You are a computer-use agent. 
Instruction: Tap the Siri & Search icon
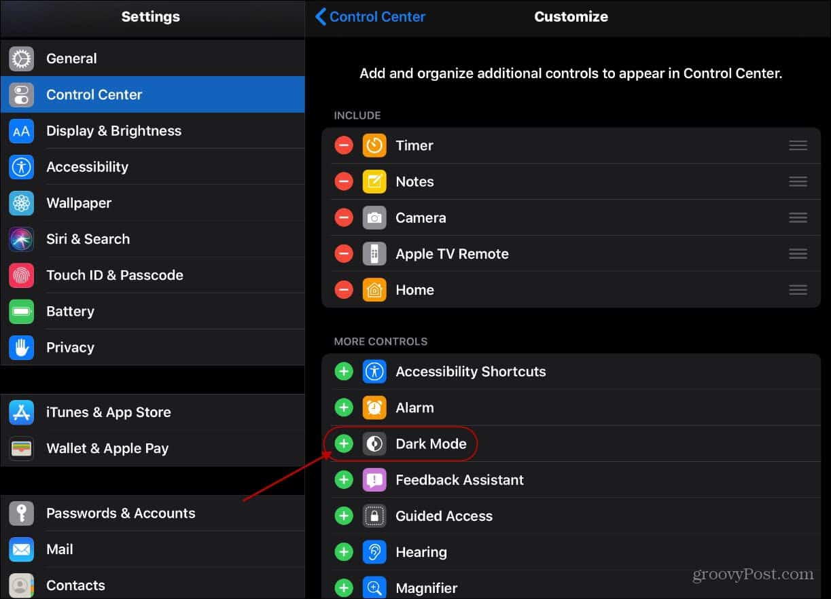tap(21, 239)
